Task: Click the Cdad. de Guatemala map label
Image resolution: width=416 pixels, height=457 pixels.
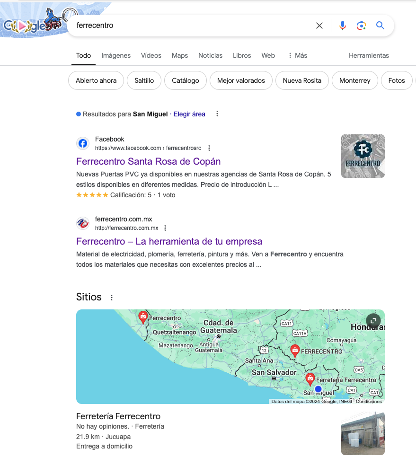Action: pyautogui.click(x=219, y=327)
